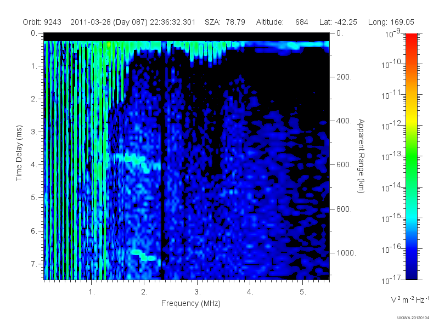Click the black band at the top of the ionogram
Screen dimensions: 439x329
[187, 37]
